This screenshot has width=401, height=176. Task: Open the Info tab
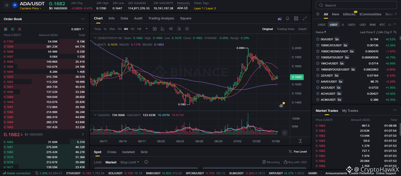click(x=111, y=18)
